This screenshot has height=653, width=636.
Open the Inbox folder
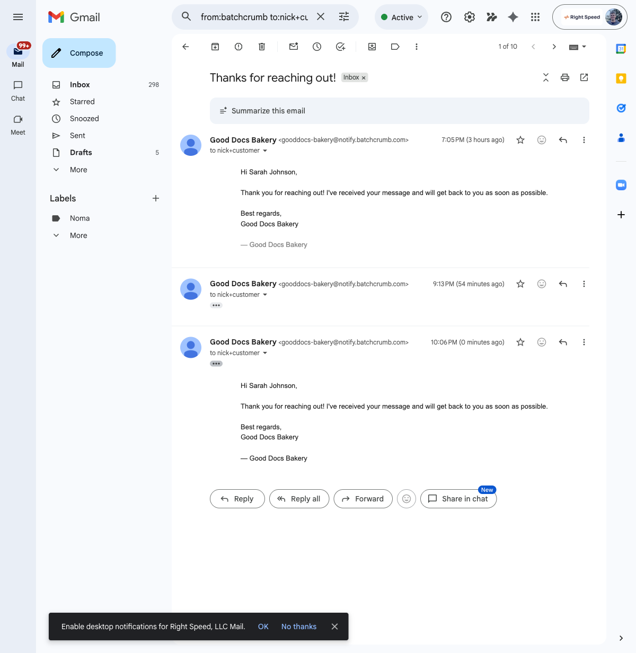point(80,85)
